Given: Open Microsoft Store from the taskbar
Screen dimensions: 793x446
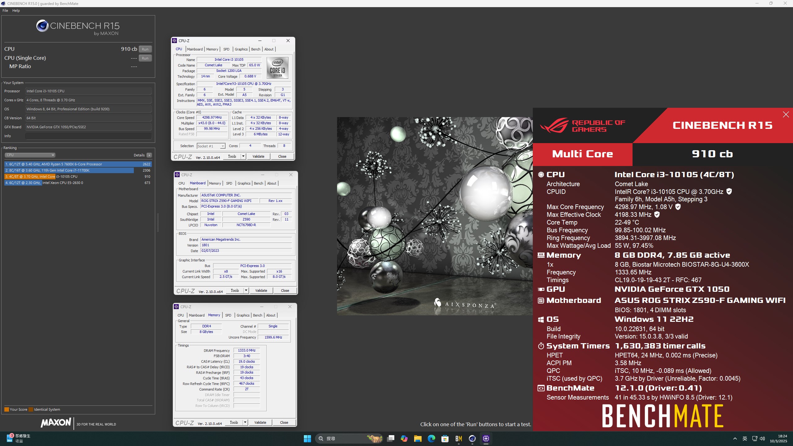Looking at the screenshot, I should click(445, 439).
